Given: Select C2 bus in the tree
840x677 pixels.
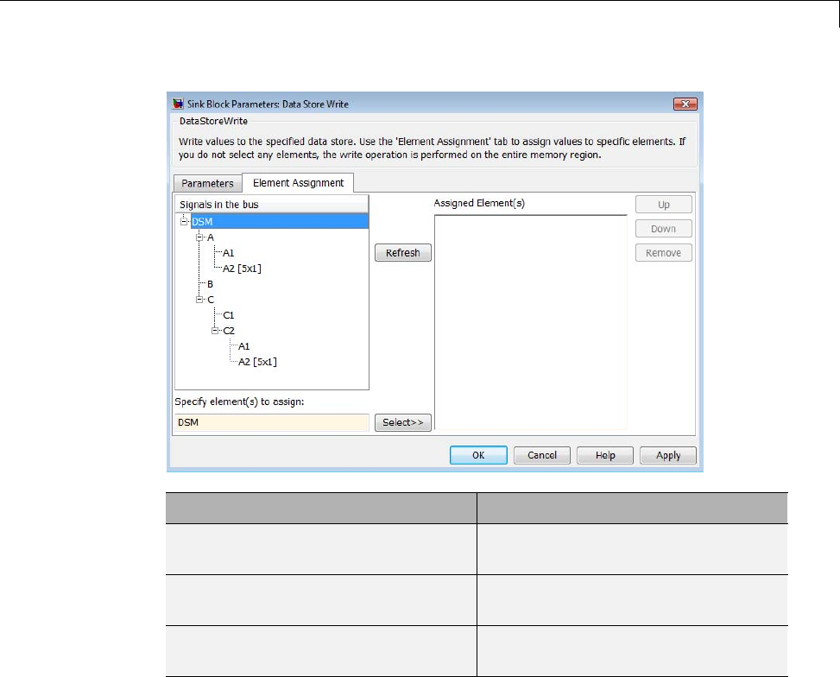Looking at the screenshot, I should pos(229,331).
